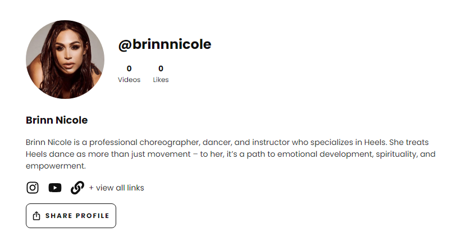Click the plus sign before view all links
Screen dimensions: 462x236
[92, 188]
